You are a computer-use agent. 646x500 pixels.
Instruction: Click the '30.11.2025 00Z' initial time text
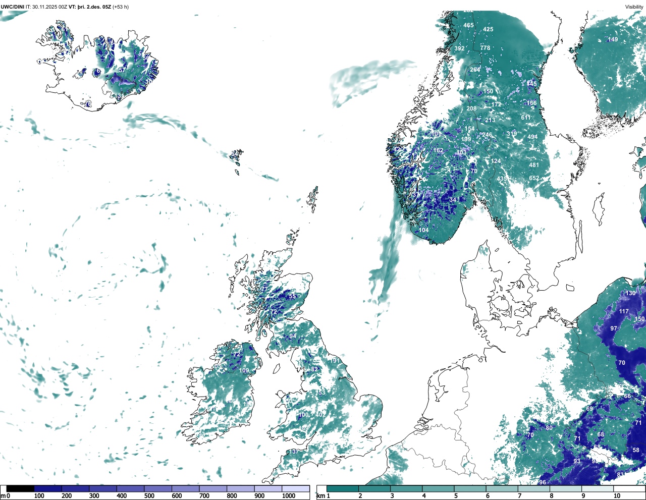50,7
